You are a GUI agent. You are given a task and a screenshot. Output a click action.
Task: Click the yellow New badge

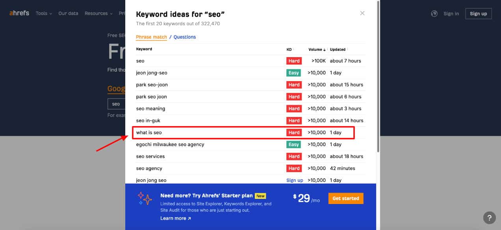pos(260,196)
